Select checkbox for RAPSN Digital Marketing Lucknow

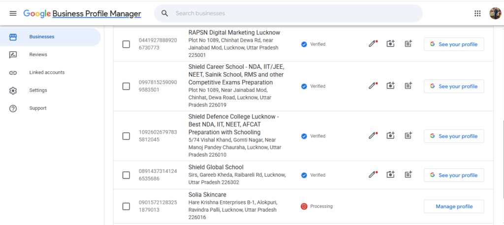point(126,44)
